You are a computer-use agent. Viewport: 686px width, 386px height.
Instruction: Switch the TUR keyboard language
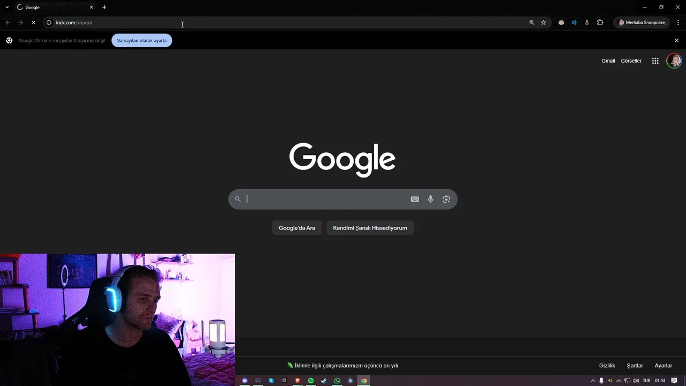(x=646, y=381)
